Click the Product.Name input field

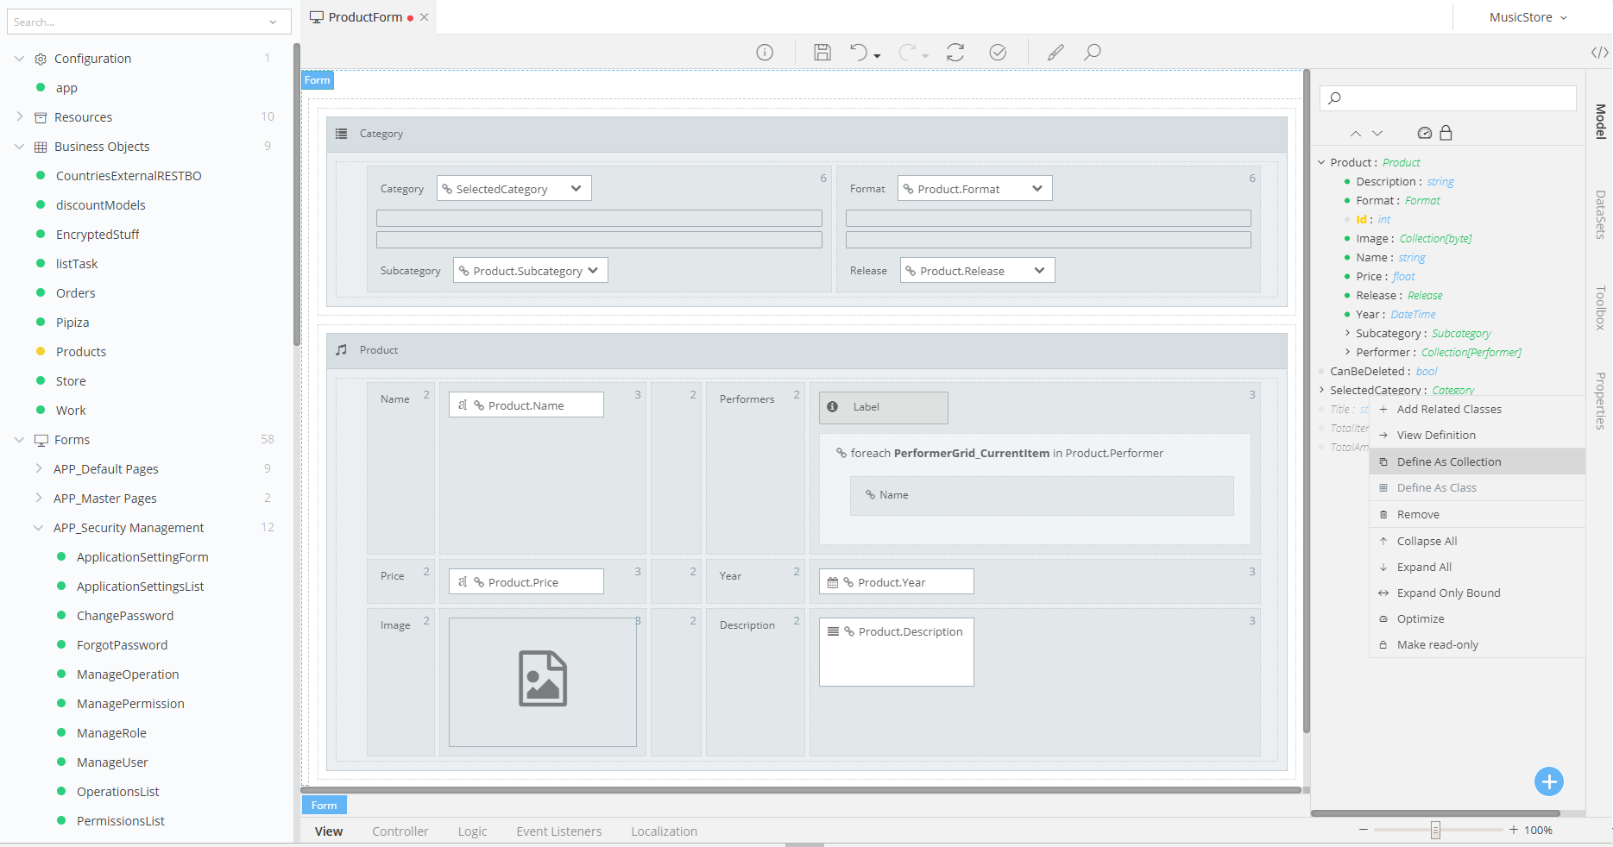pyautogui.click(x=526, y=405)
